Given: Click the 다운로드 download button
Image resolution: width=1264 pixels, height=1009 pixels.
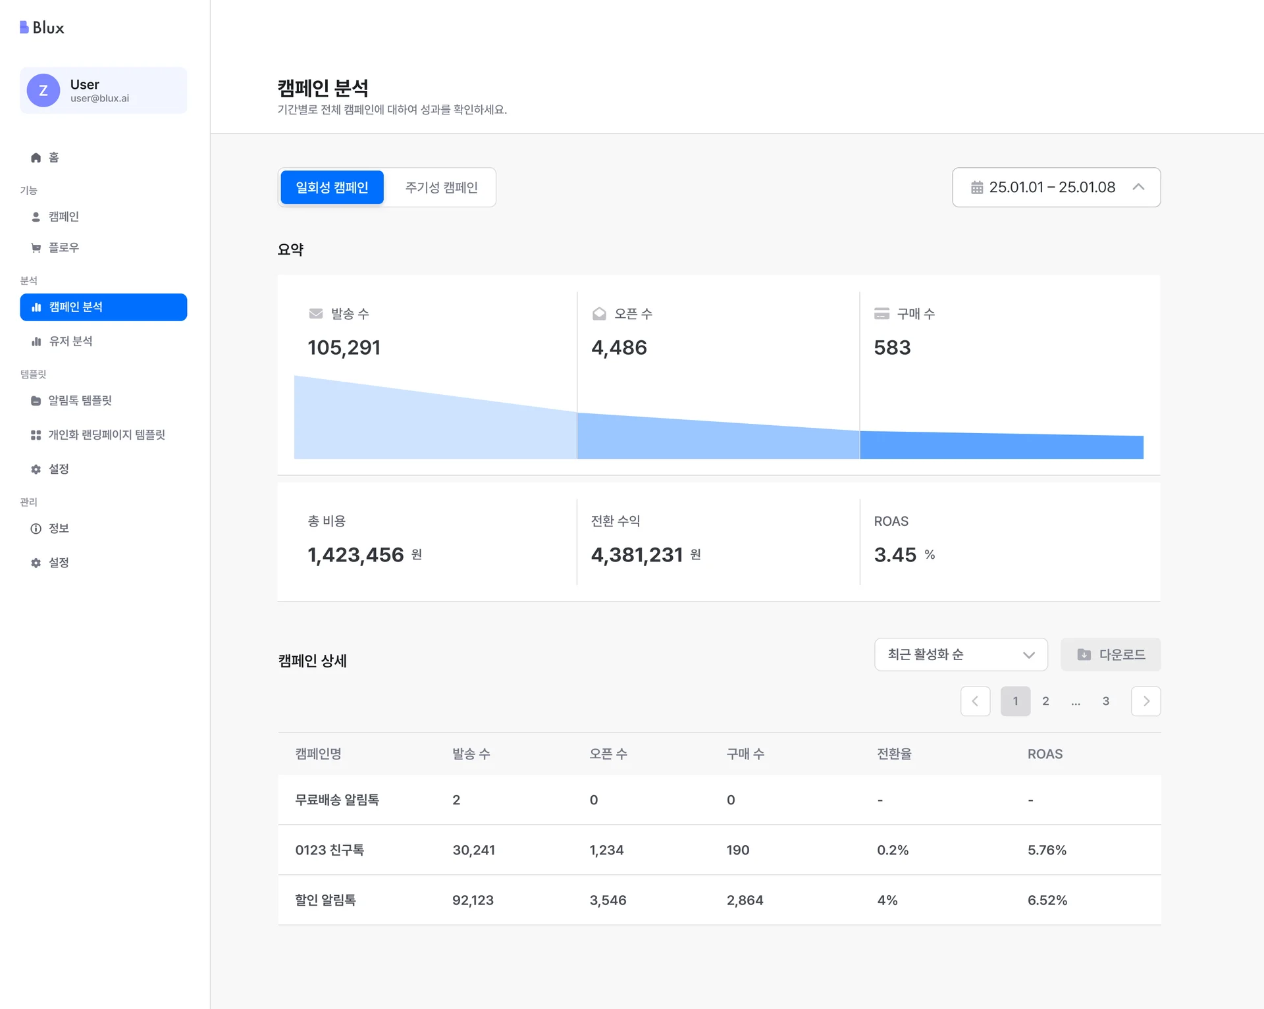Looking at the screenshot, I should click(x=1111, y=654).
